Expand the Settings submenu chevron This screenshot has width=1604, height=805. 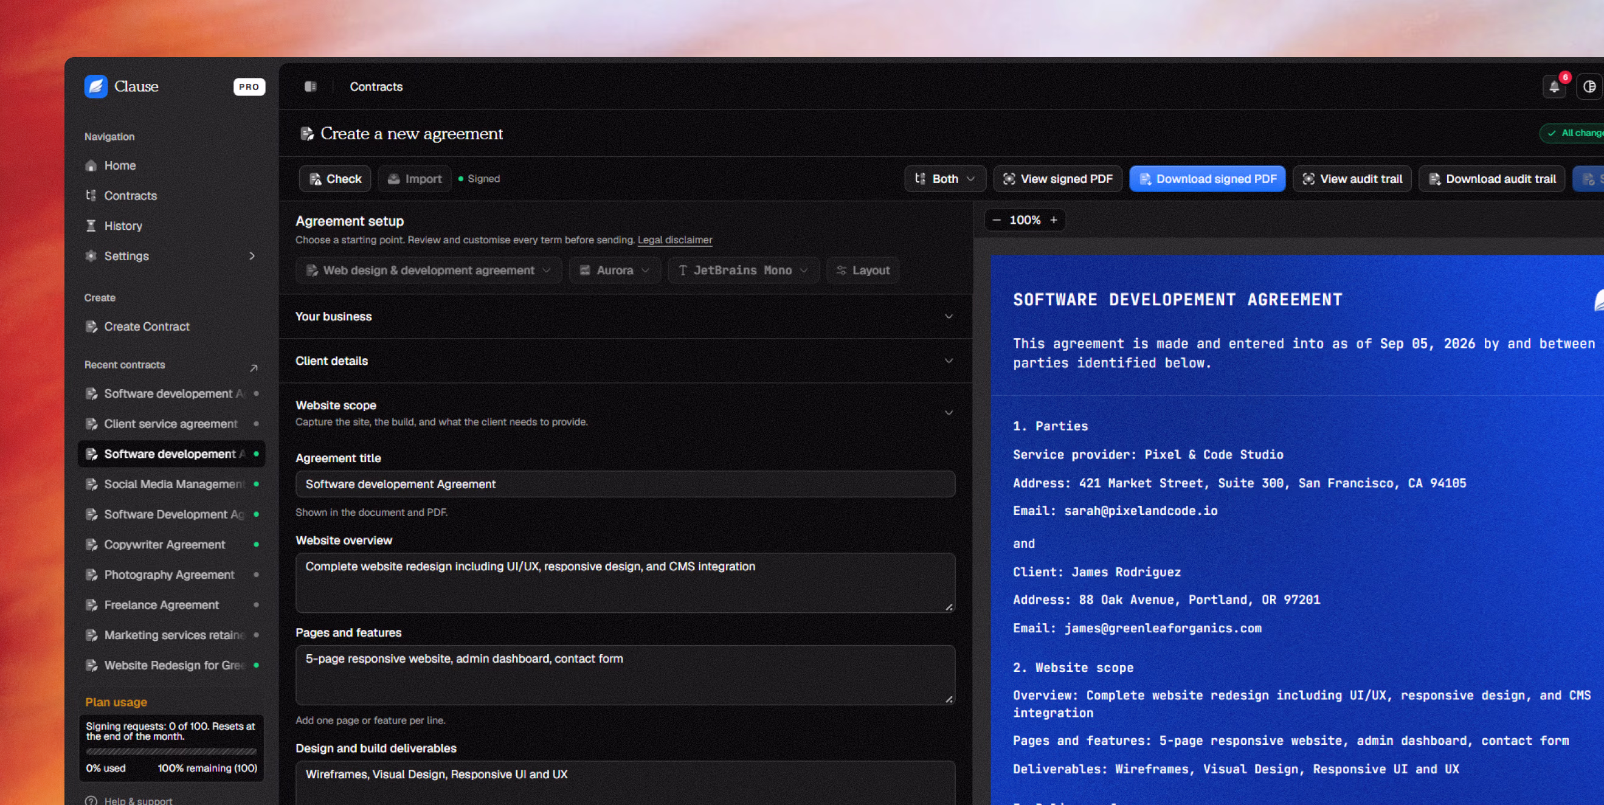pyautogui.click(x=252, y=256)
